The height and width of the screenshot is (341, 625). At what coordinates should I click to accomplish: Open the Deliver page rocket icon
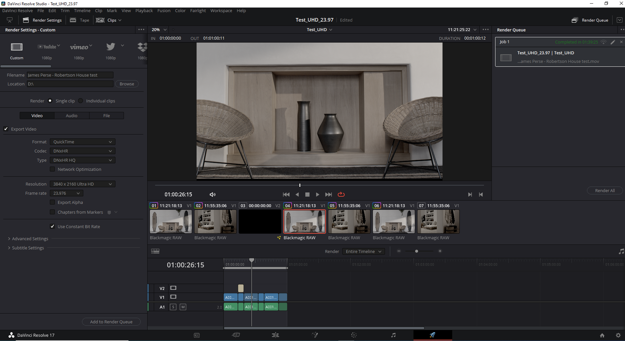[x=433, y=335]
